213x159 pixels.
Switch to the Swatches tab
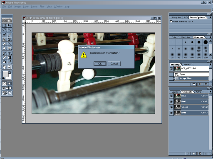[x=186, y=37]
